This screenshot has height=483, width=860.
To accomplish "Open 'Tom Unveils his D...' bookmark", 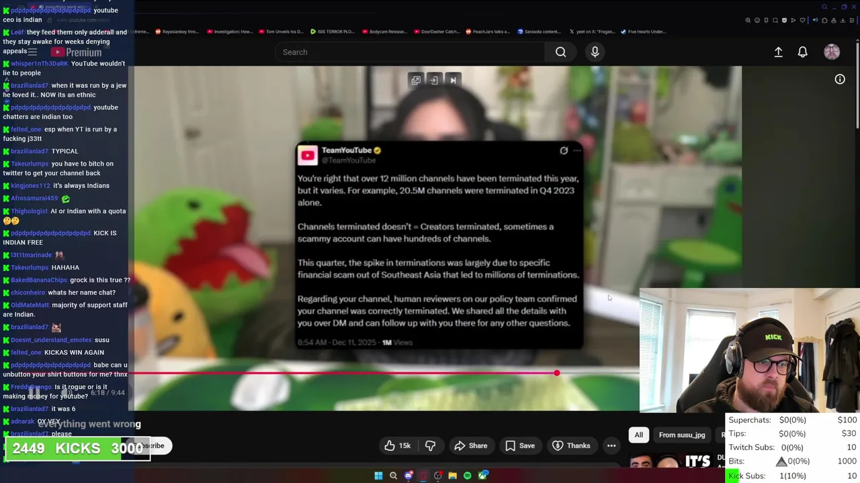I will 281,32.
